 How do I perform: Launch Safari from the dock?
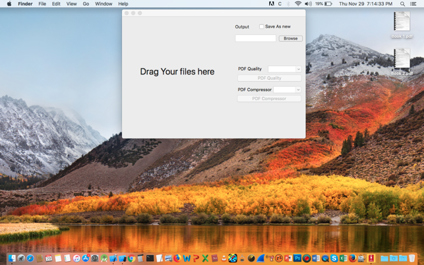point(30,258)
